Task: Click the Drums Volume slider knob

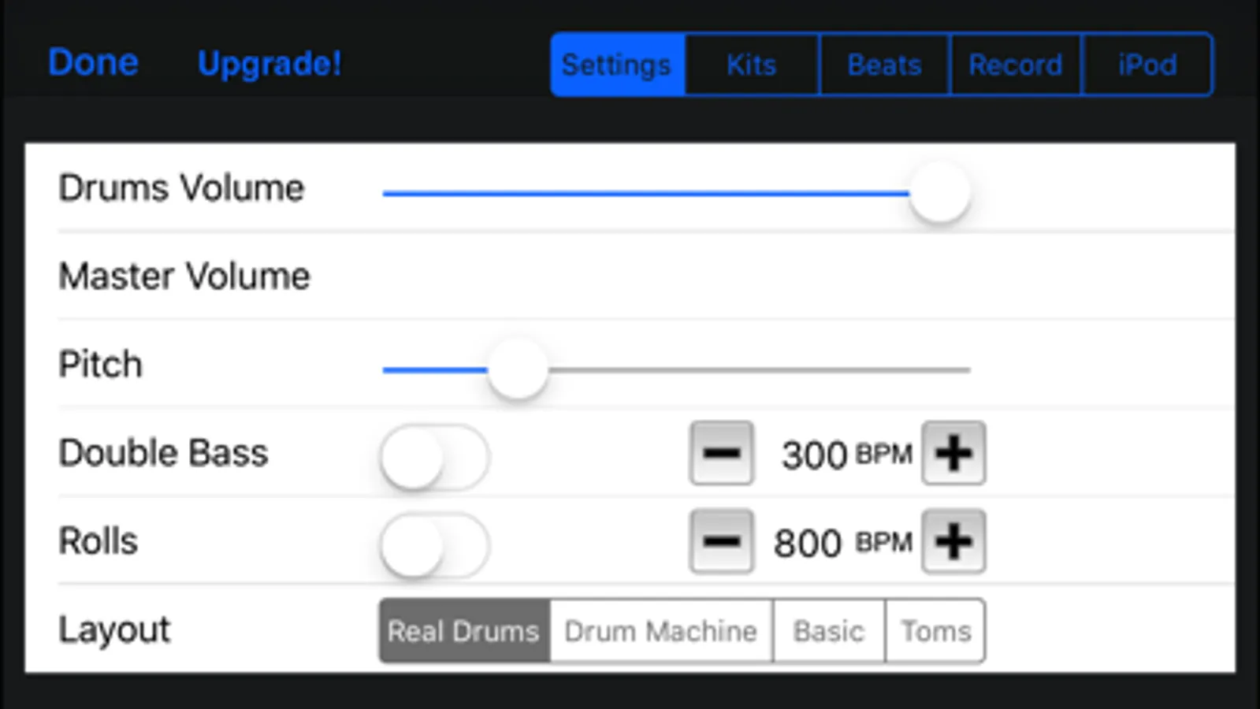Action: point(939,193)
